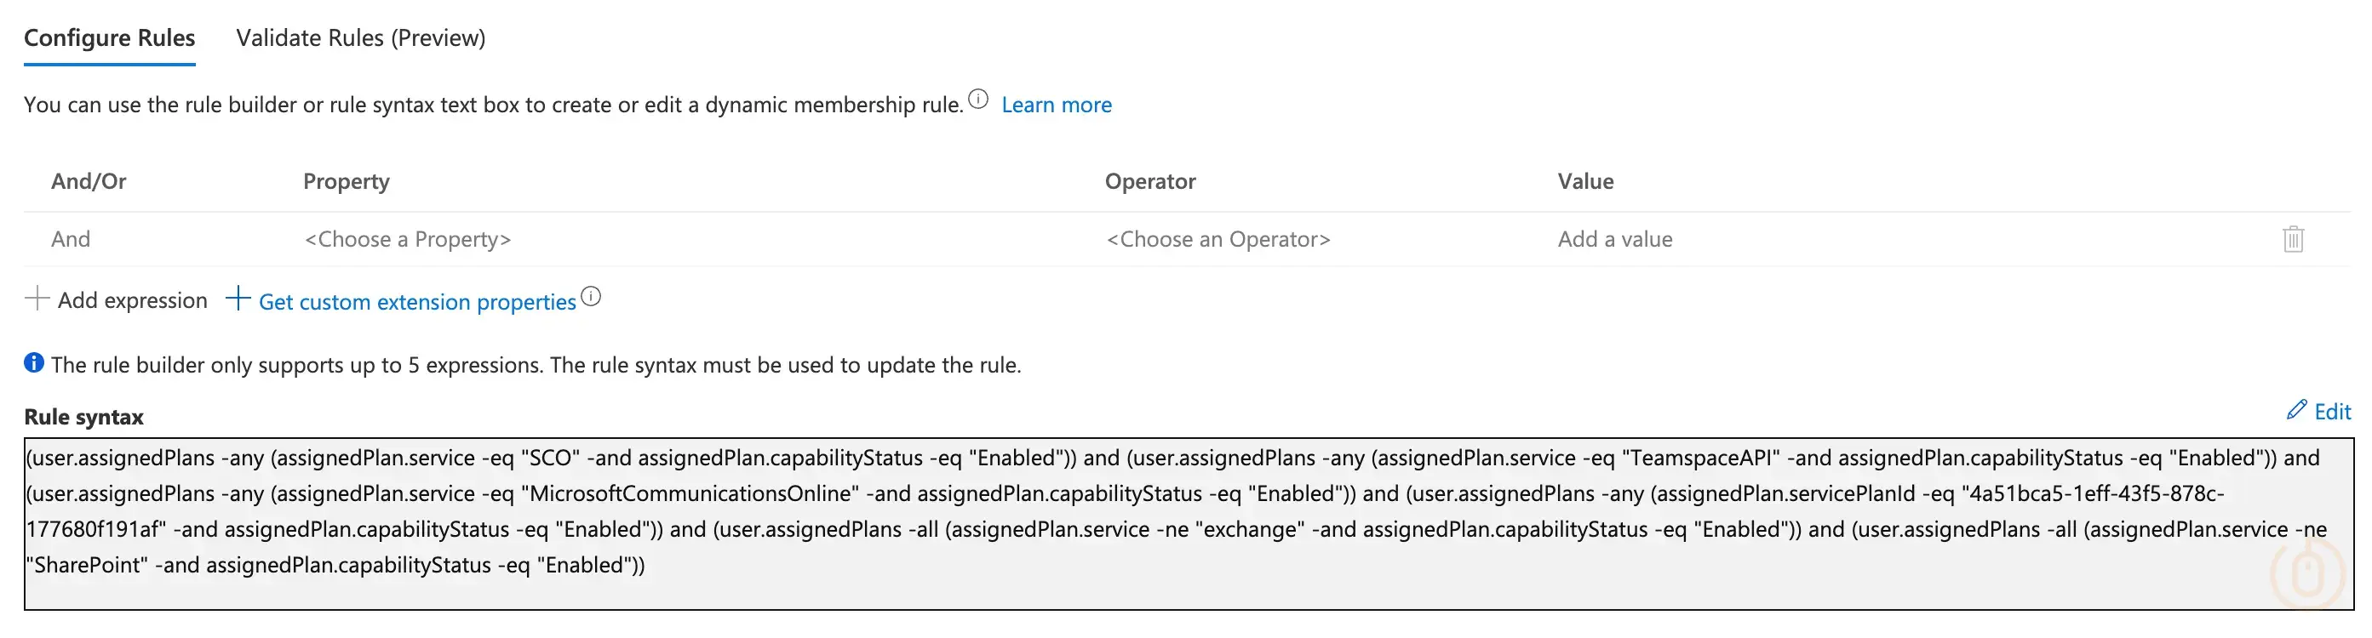The image size is (2372, 638).
Task: Switch to the Configure Rules tab
Action: tap(110, 38)
